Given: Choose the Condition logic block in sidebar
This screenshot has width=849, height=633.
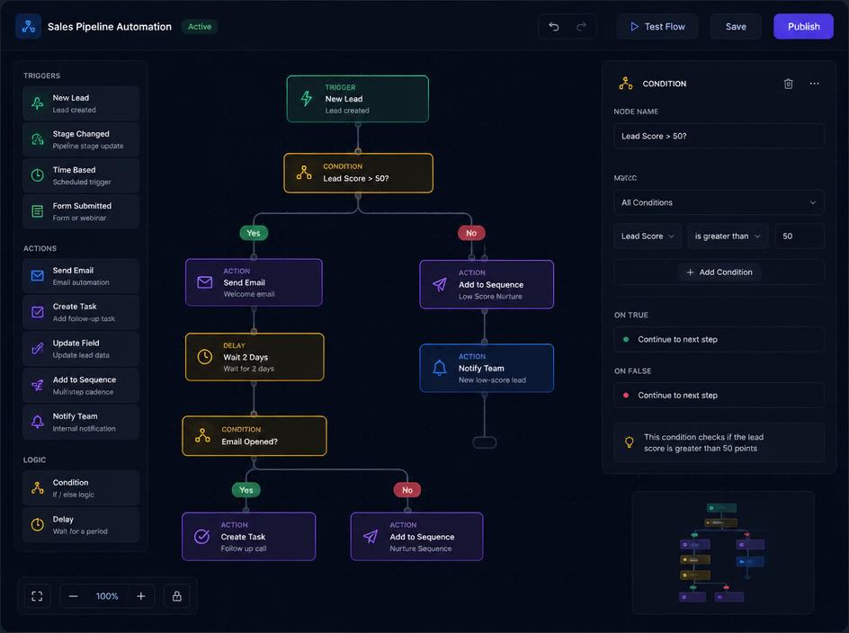Looking at the screenshot, I should coord(81,488).
